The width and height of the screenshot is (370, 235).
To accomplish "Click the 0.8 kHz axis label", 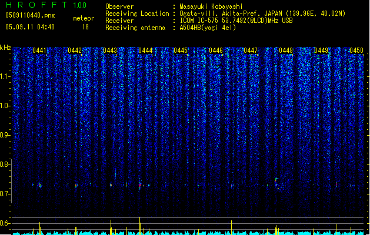I will click(5, 164).
